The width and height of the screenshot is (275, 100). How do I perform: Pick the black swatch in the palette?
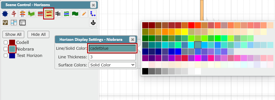tap(145, 71)
